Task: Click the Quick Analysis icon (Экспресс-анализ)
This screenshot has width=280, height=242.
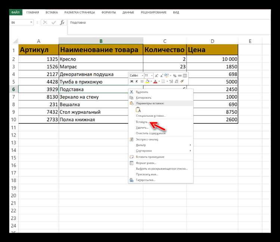Action: (131, 140)
